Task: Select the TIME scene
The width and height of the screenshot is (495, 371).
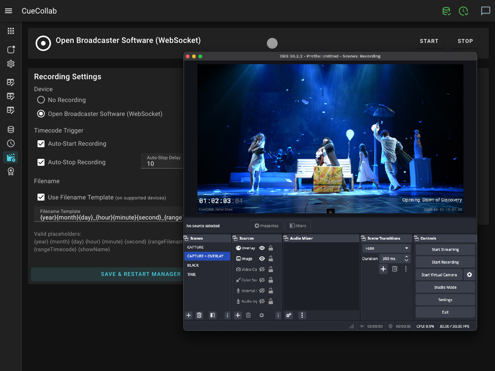Action: click(x=207, y=275)
